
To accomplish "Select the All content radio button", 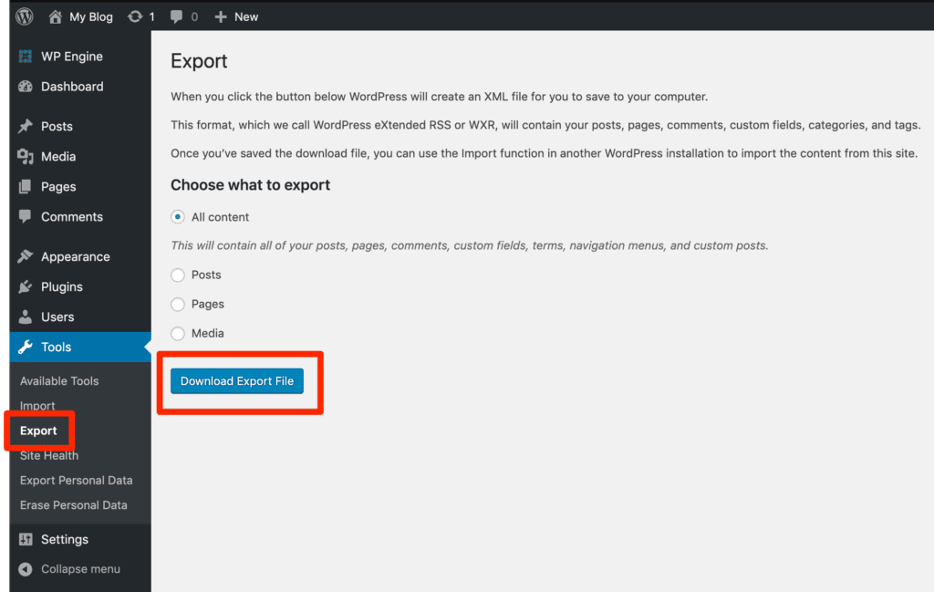I will (178, 217).
